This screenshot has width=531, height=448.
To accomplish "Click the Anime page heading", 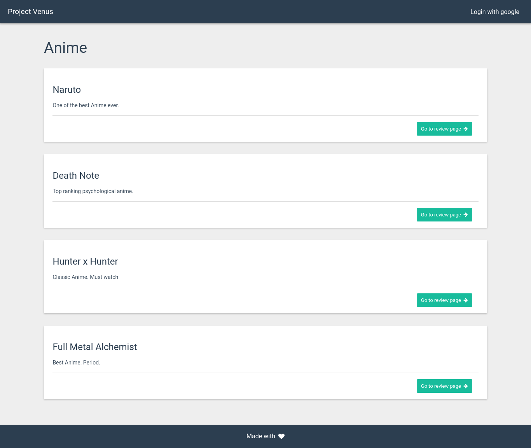I will point(66,48).
